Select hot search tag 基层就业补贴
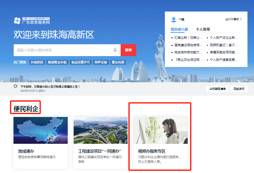The height and width of the screenshot is (173, 254). tap(57, 62)
